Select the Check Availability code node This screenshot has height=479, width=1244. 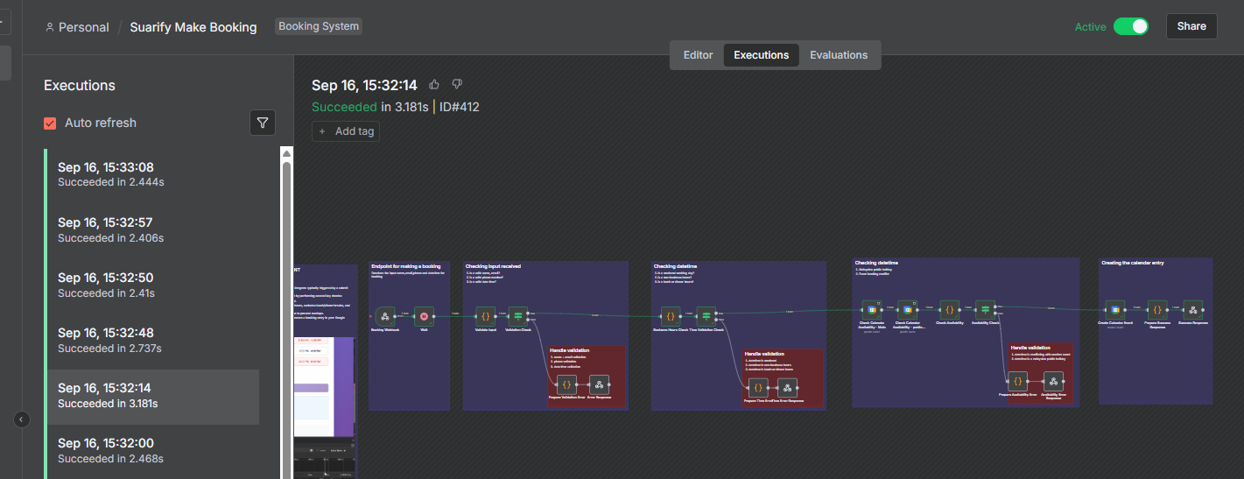click(950, 309)
